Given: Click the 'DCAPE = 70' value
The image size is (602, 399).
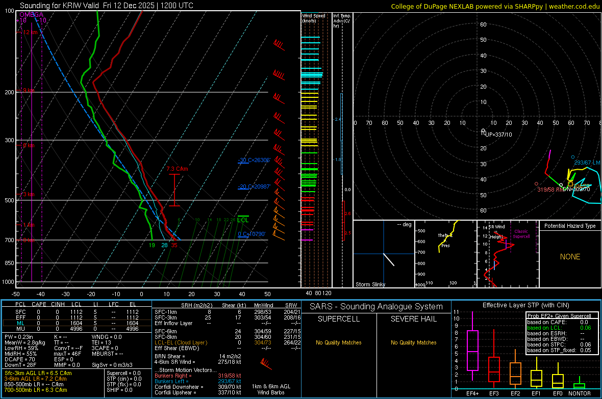Looking at the screenshot, I should tap(20, 359).
